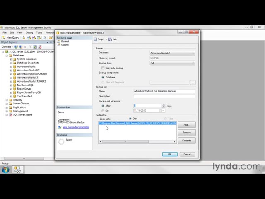265x199 pixels.
Task: Click the Management folder icon
Action: (10, 111)
